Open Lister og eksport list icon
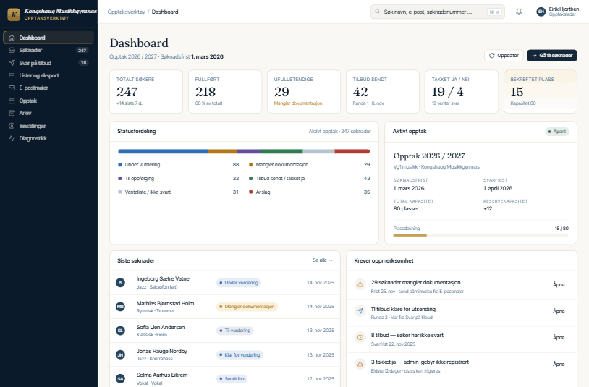The width and height of the screenshot is (589, 387). coord(12,75)
